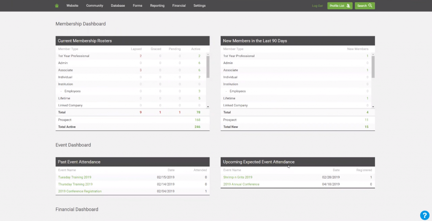
Task: Open the Reporting menu
Action: (x=157, y=5)
